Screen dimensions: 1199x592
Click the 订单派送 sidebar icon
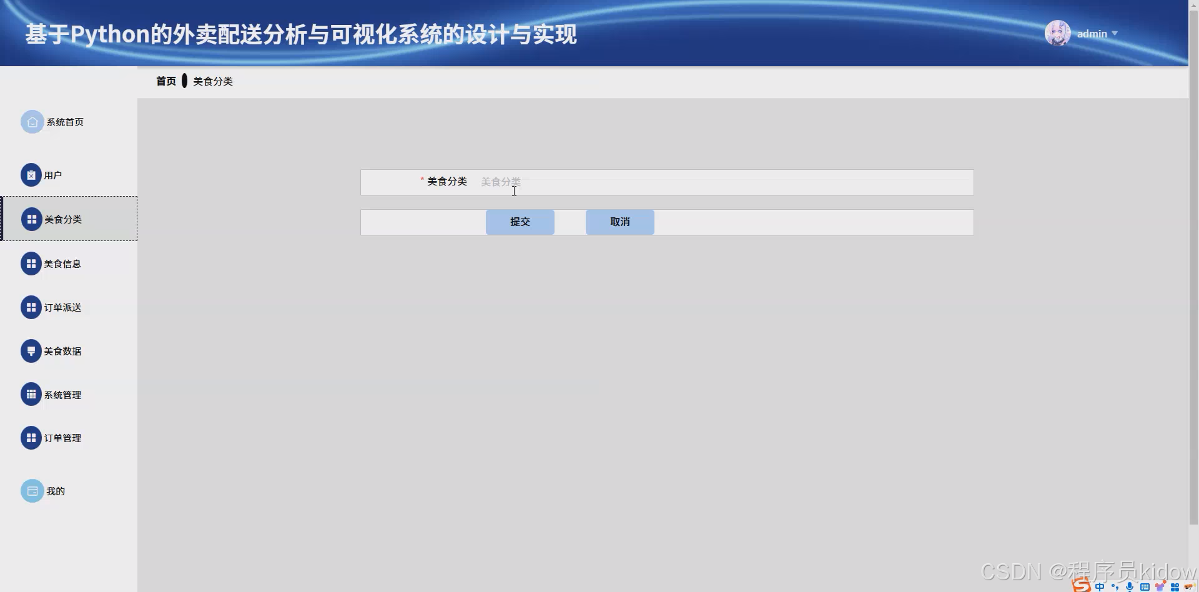click(32, 307)
